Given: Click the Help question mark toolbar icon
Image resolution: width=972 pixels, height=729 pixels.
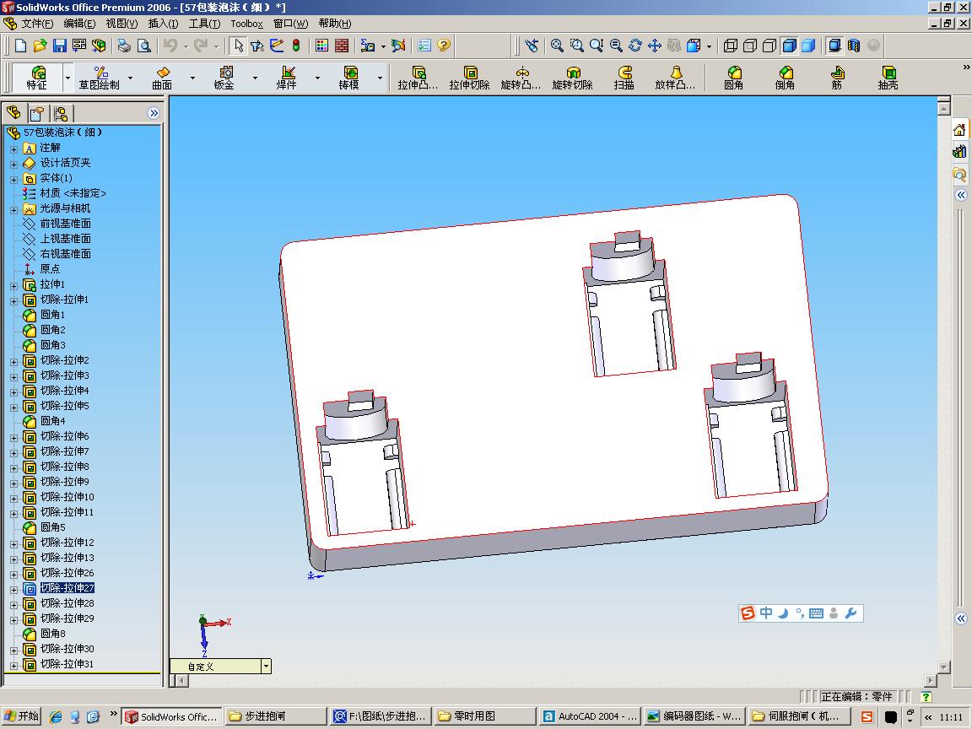Looking at the screenshot, I should (x=443, y=46).
